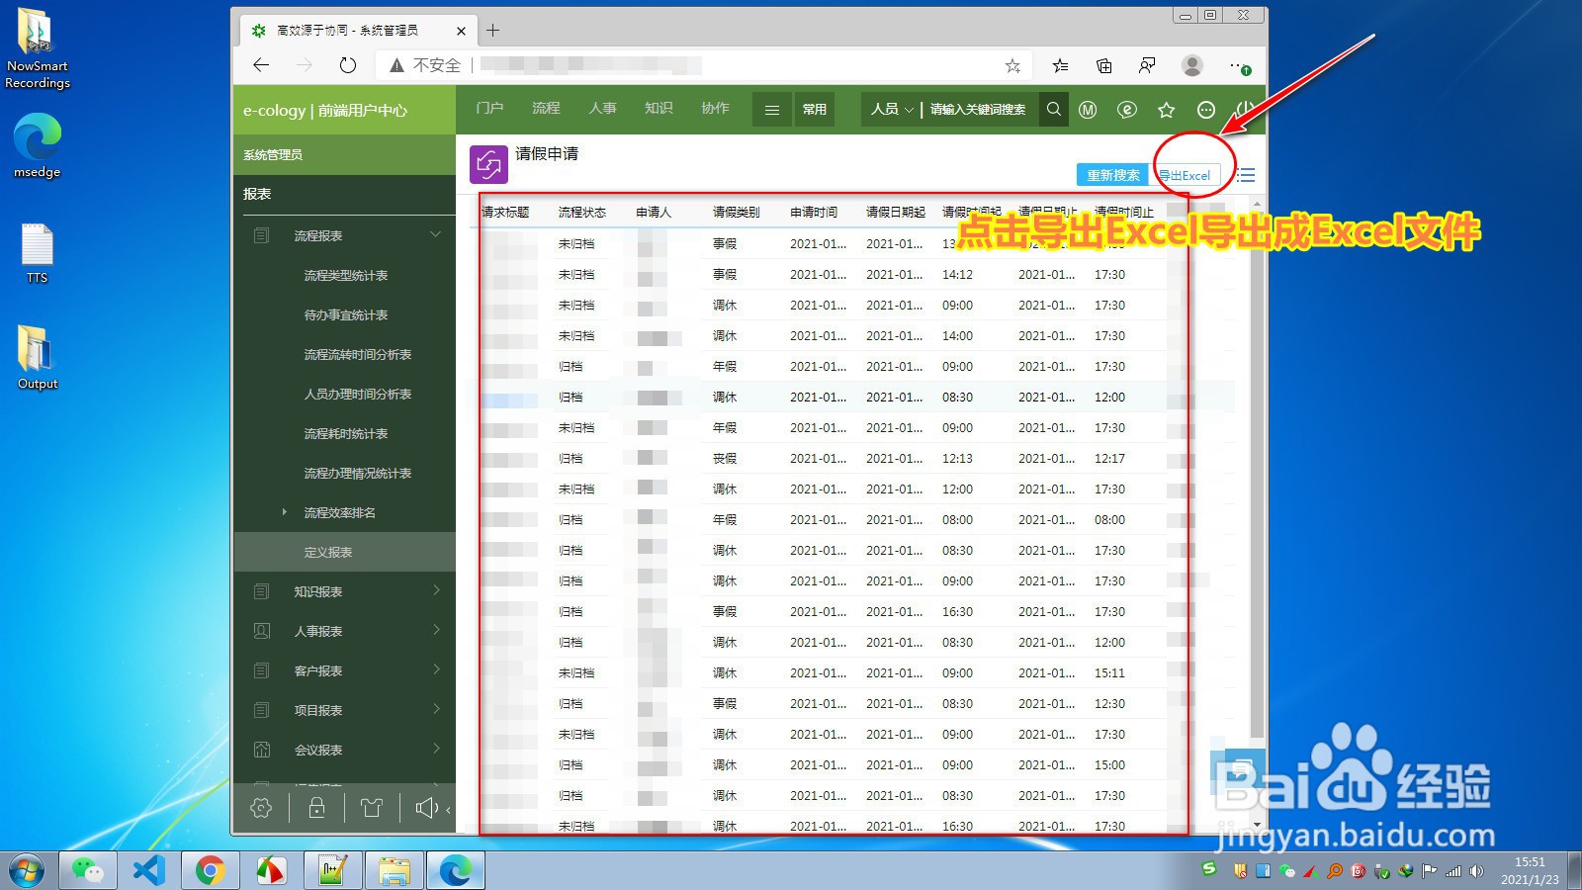Expand the 流程效率排名 tree item

tap(284, 512)
